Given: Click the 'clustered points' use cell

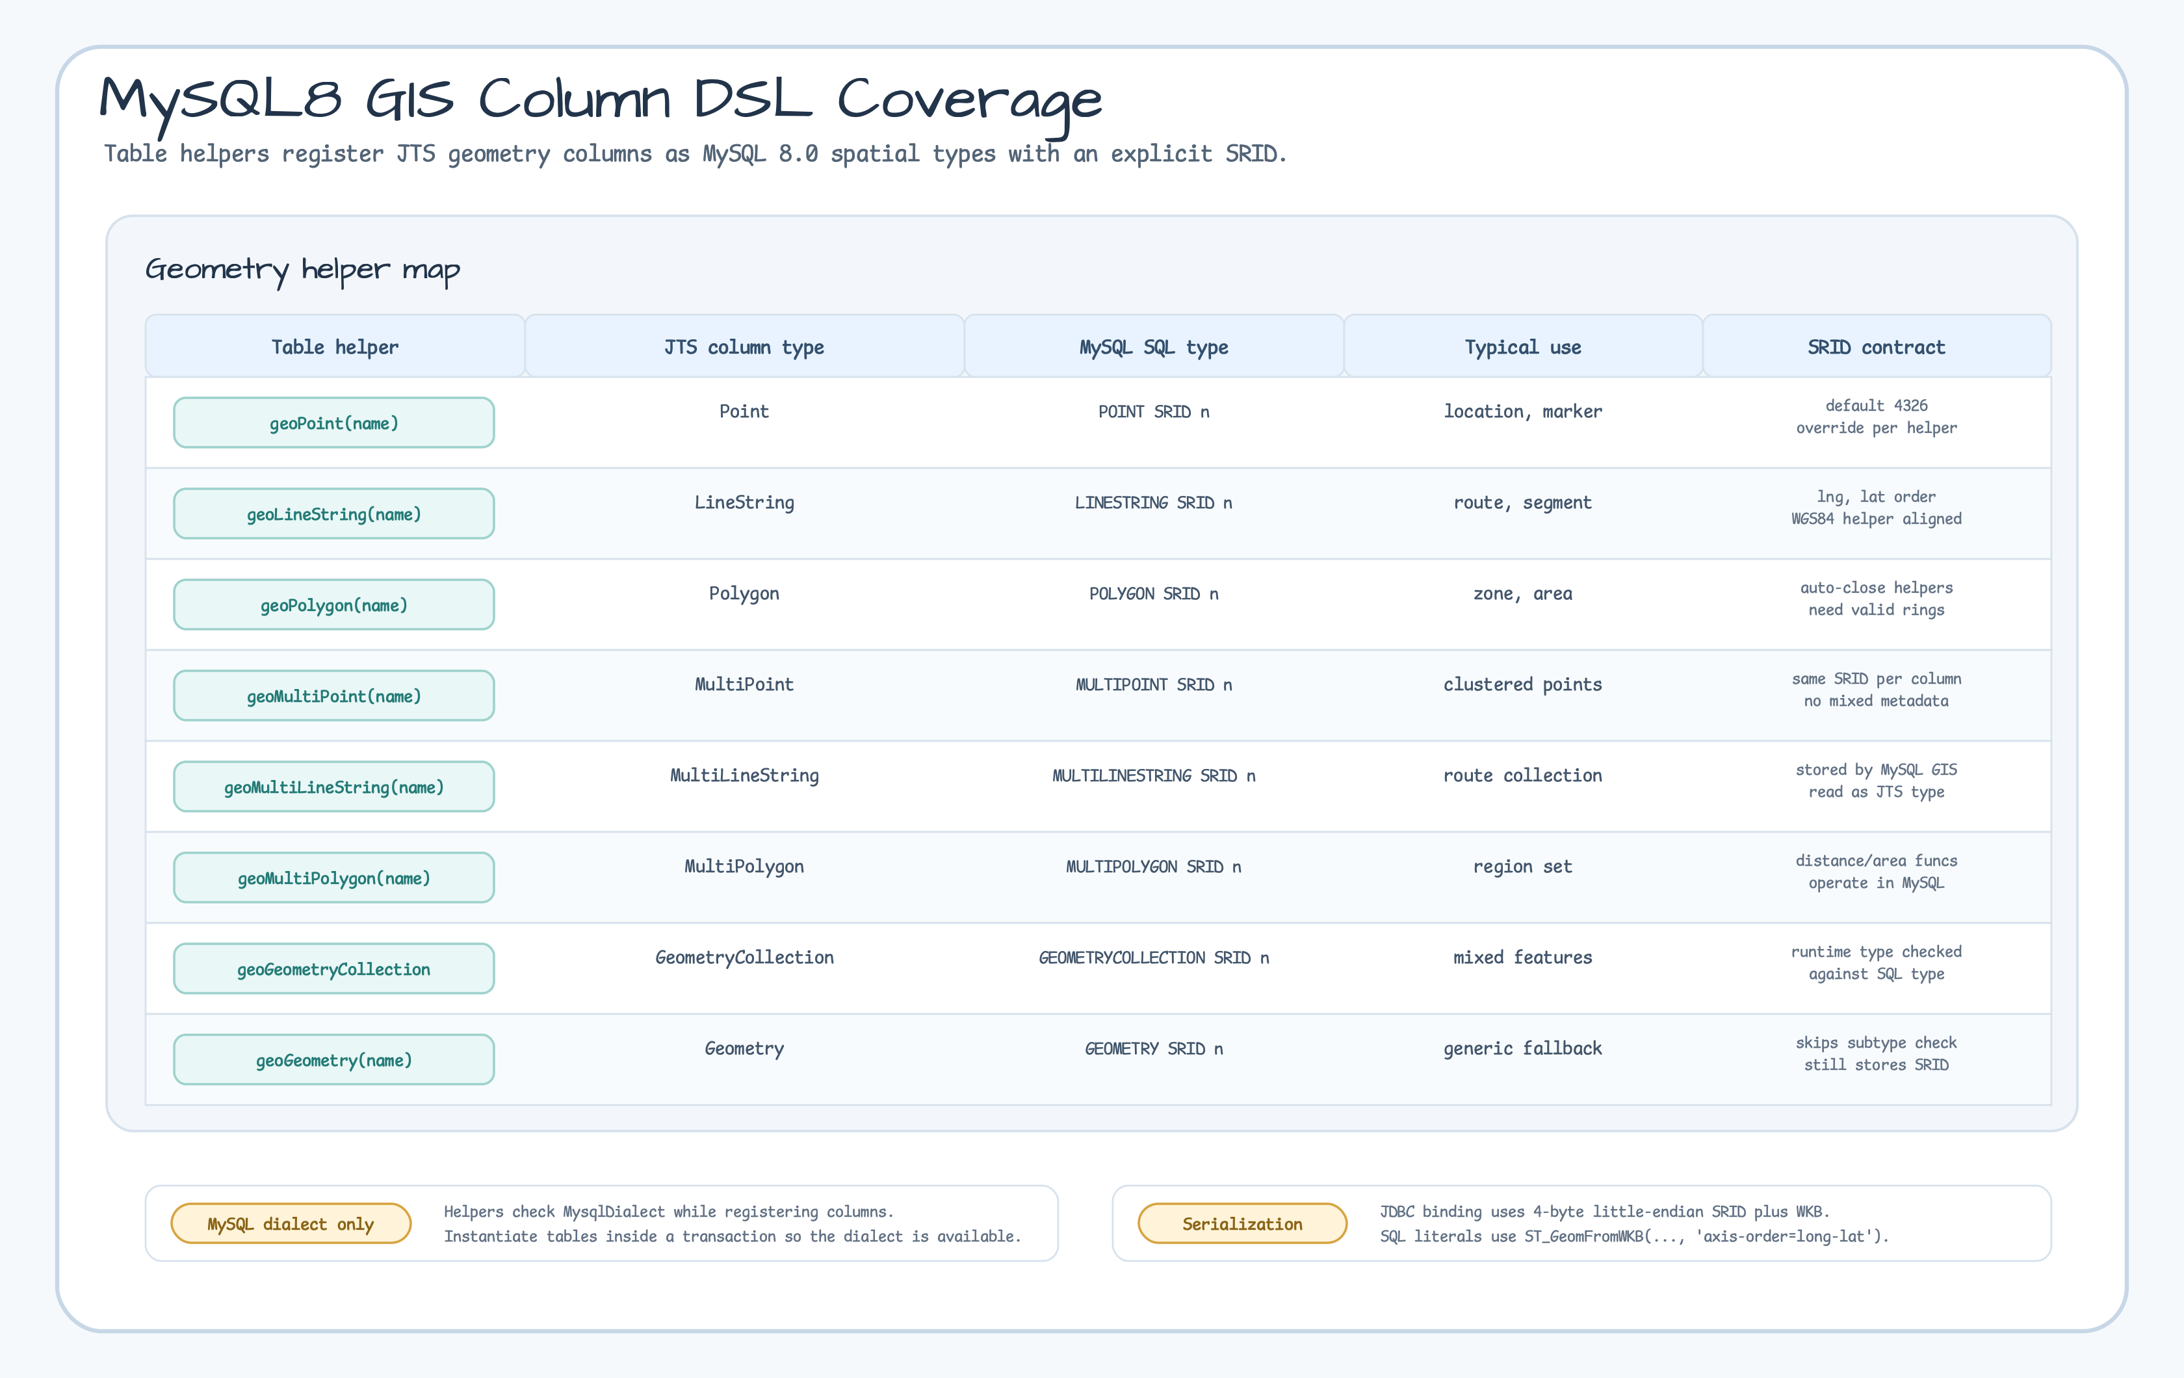Looking at the screenshot, I should (1523, 685).
